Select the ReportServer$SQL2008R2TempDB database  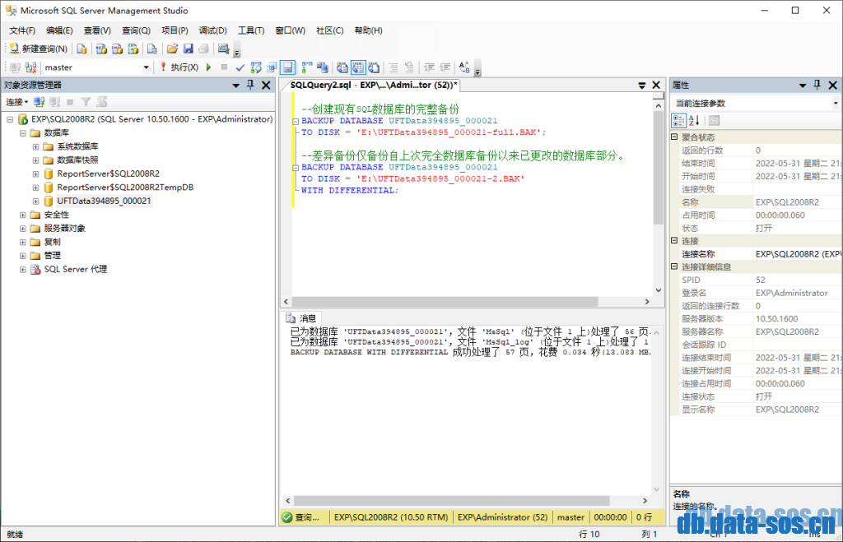coord(125,187)
